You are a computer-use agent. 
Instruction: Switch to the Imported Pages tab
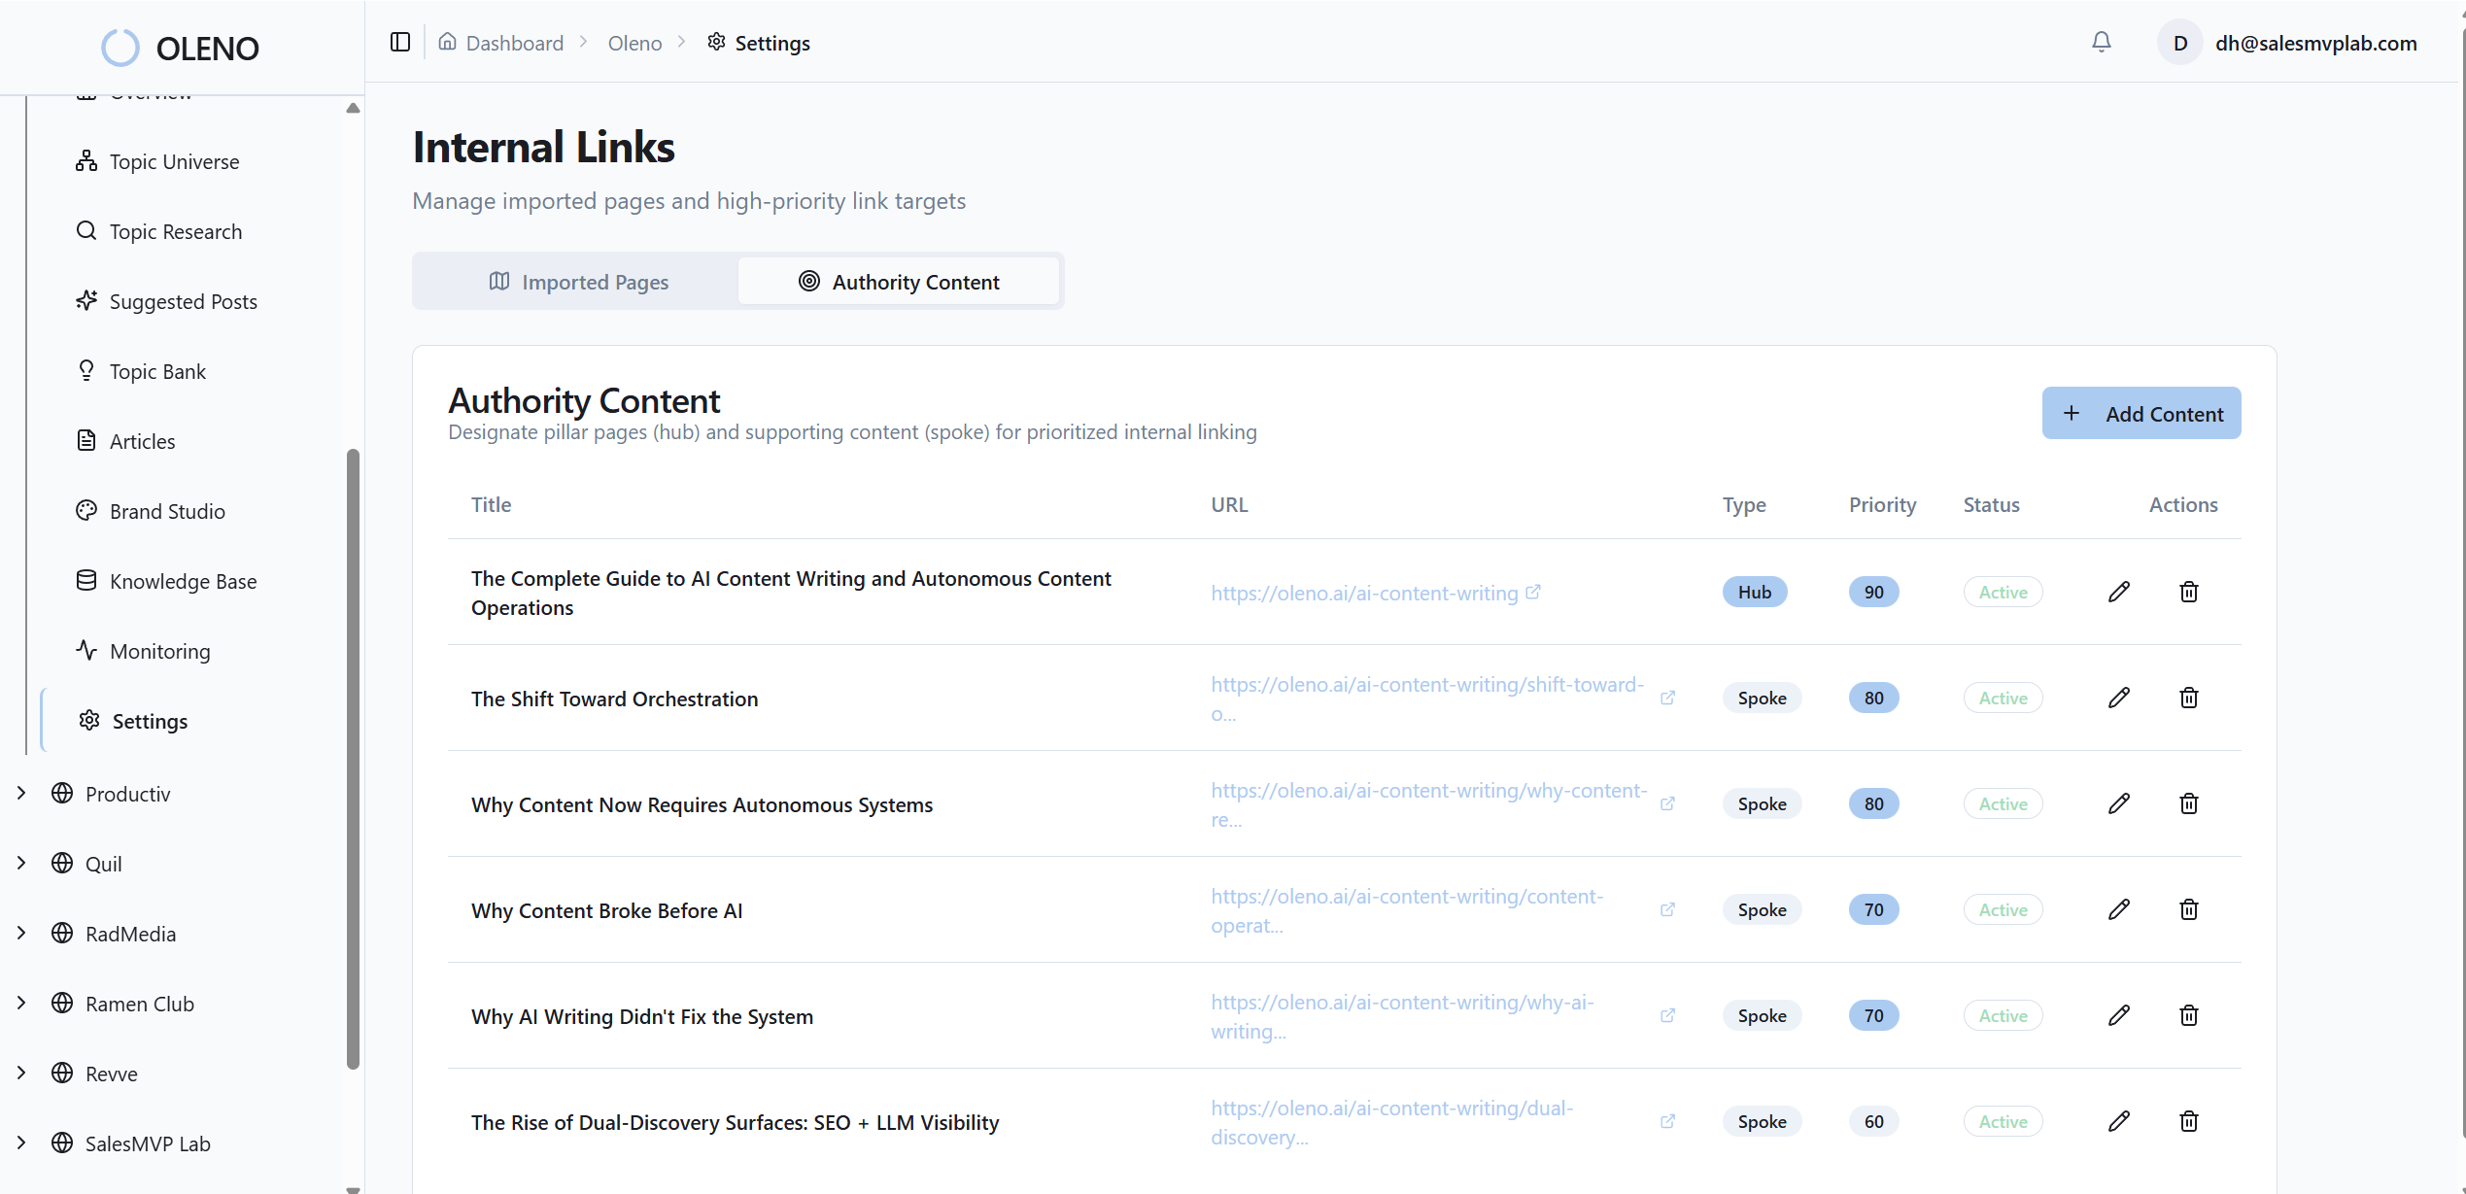pyautogui.click(x=579, y=282)
